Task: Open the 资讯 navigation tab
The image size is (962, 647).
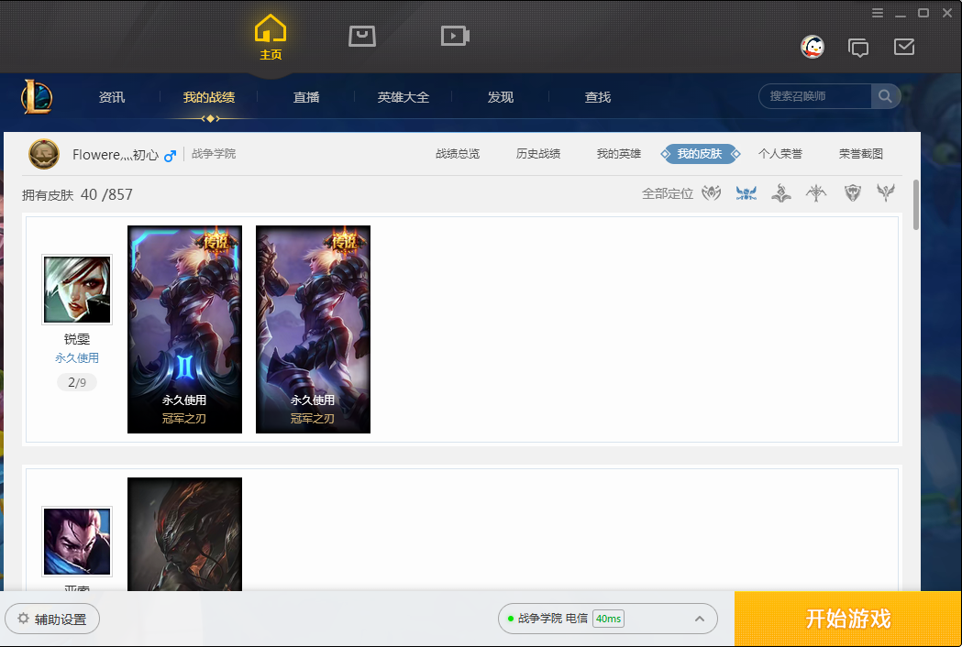Action: point(112,97)
